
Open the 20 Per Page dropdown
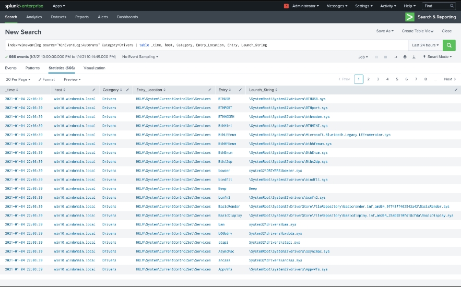click(18, 79)
